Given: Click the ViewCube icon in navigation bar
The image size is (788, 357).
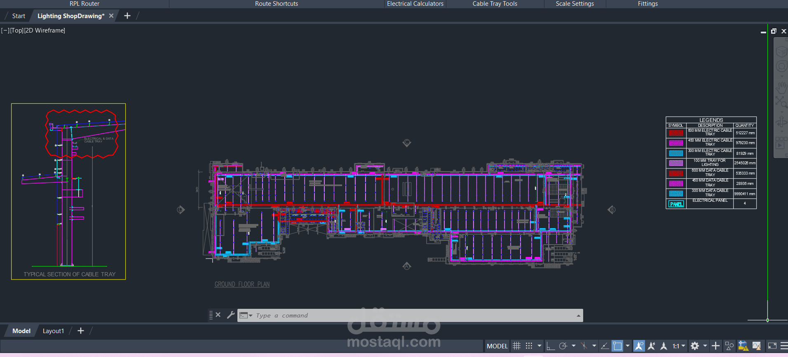Looking at the screenshot, I should 782,51.
